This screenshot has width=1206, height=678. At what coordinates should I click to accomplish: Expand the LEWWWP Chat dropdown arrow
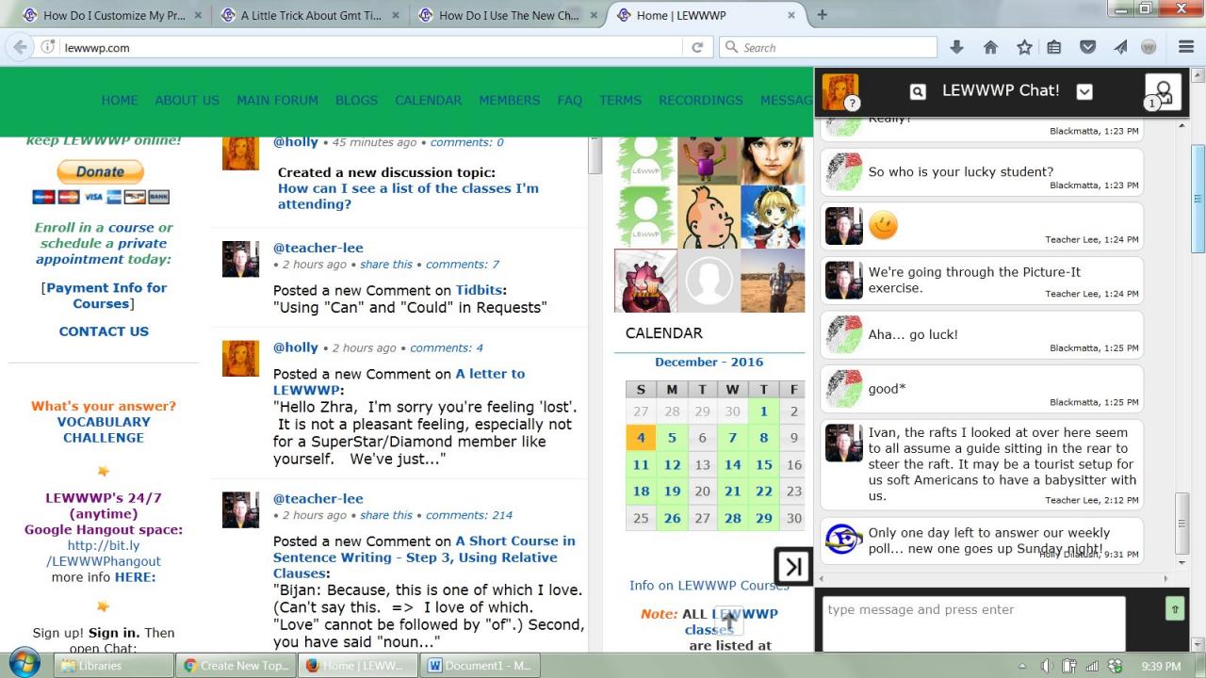[1084, 91]
